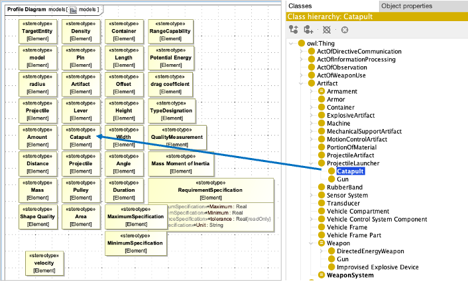The width and height of the screenshot is (468, 281).
Task: Click the Delete selected class icon
Action: (x=325, y=30)
